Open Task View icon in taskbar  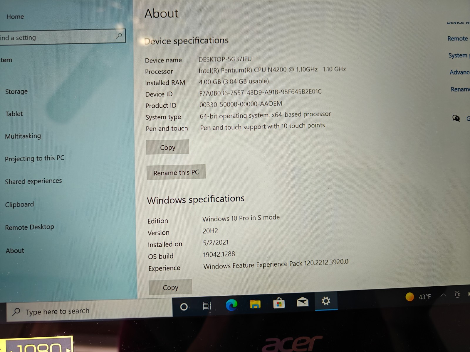point(207,306)
